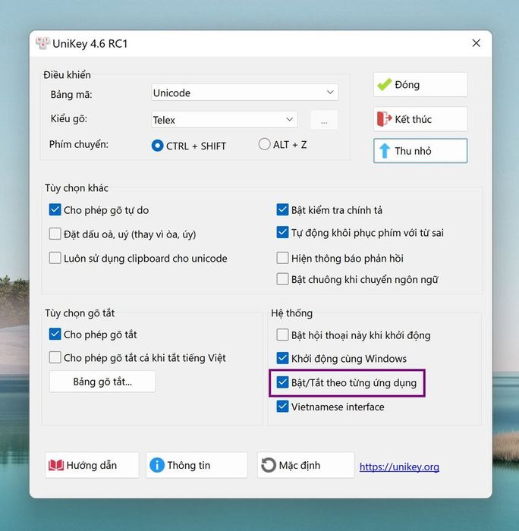The height and width of the screenshot is (531, 519).
Task: Click the Thu nhỏ up-arrow button
Action: (420, 151)
